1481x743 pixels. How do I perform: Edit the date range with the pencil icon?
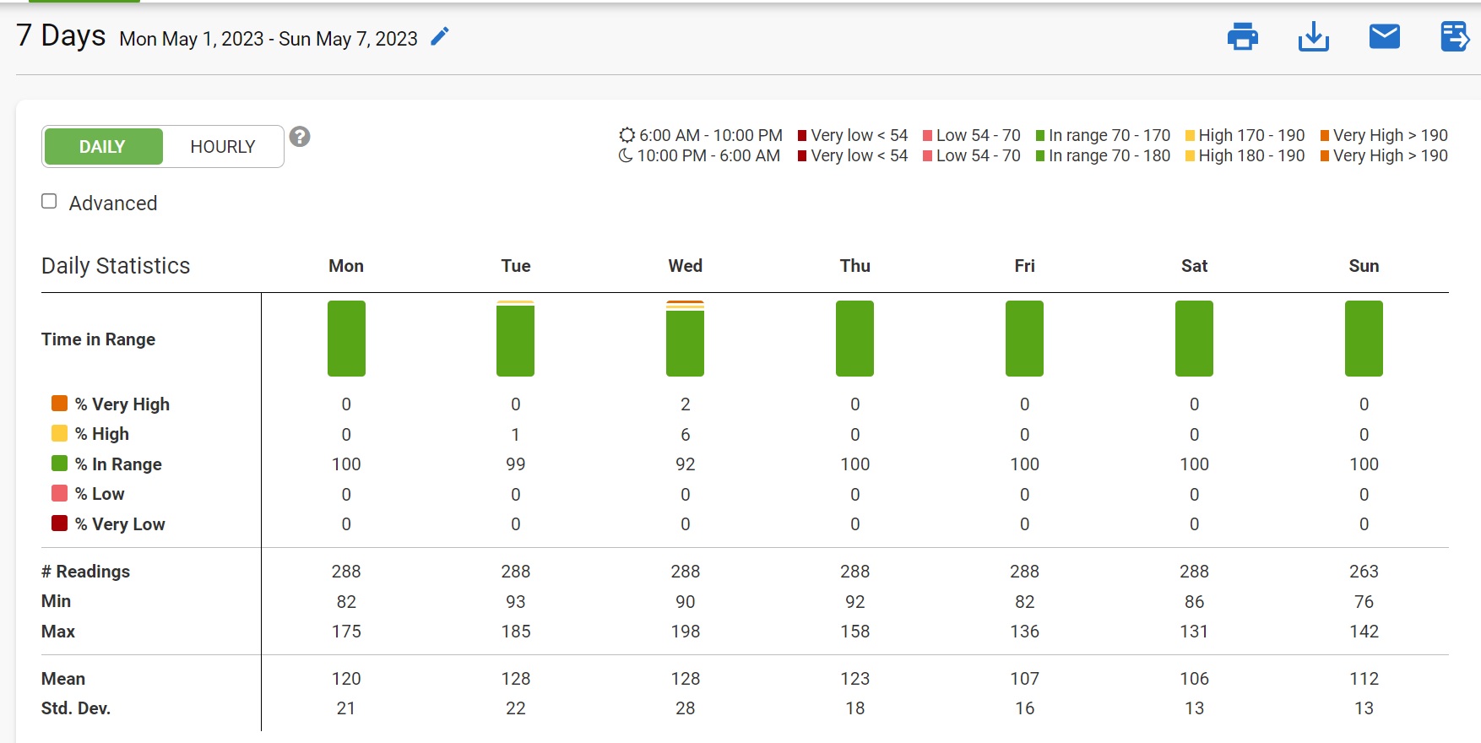(440, 36)
